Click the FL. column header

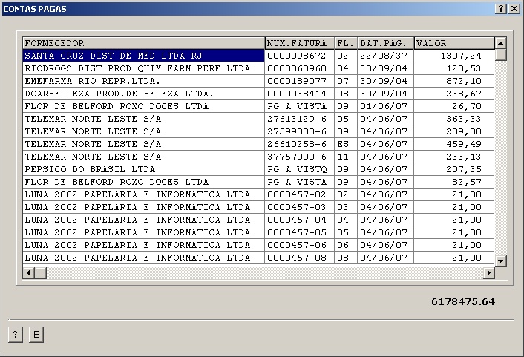pyautogui.click(x=346, y=43)
